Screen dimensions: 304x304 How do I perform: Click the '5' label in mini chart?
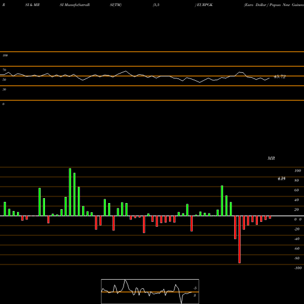195,288
